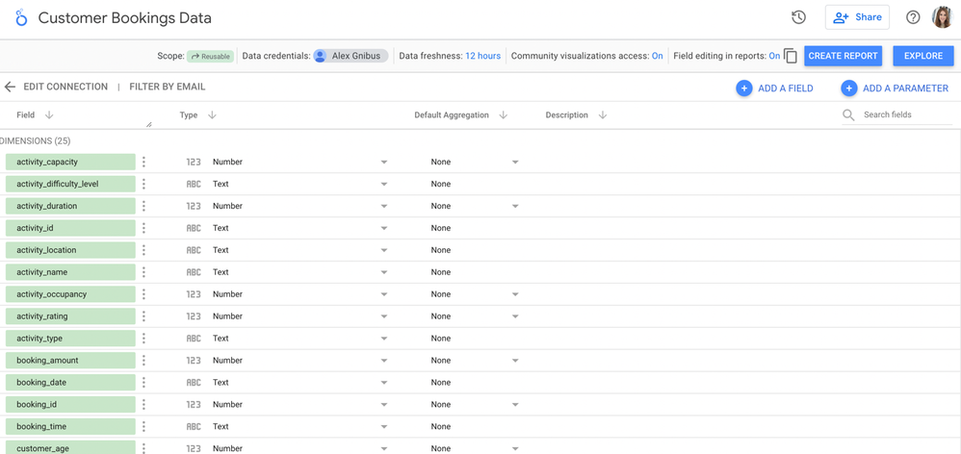The image size is (961, 454).
Task: Select the booking_amount field chip
Action: tap(70, 360)
